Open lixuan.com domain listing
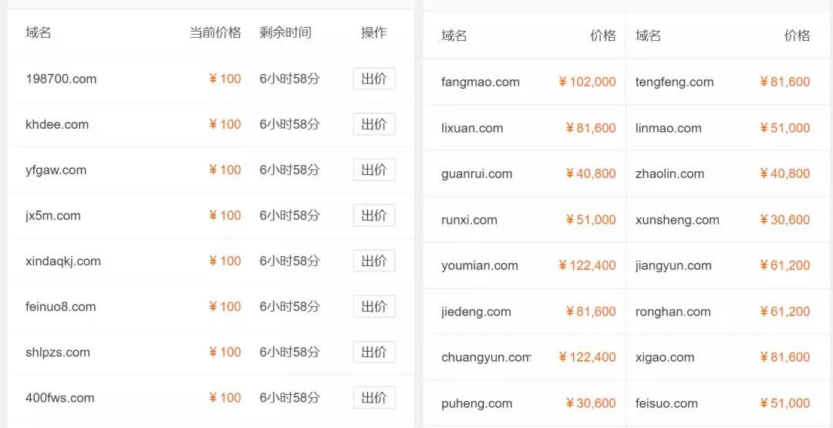833x428 pixels. point(472,128)
